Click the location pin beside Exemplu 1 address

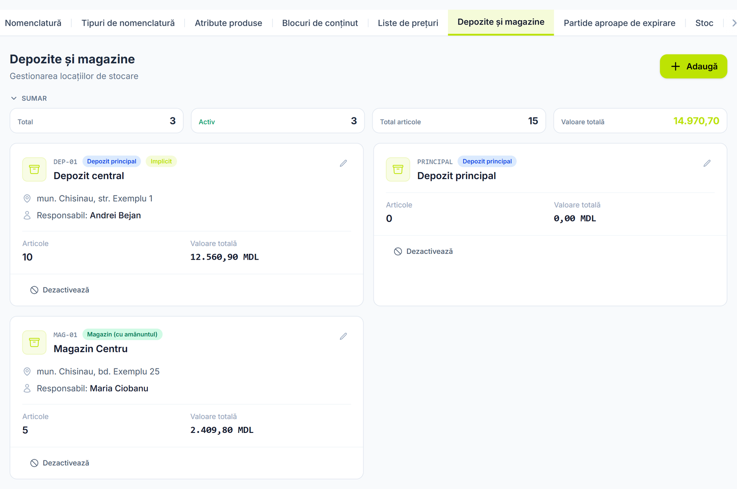(x=27, y=199)
